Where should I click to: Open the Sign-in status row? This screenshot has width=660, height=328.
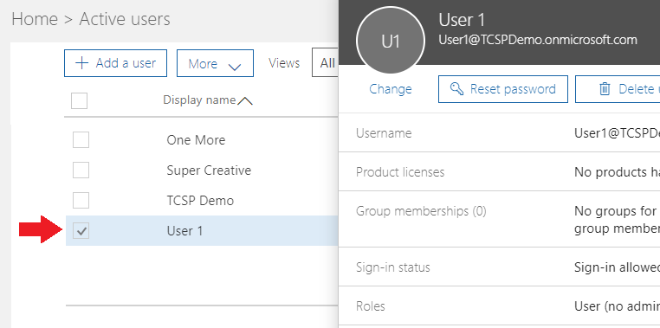point(499,267)
